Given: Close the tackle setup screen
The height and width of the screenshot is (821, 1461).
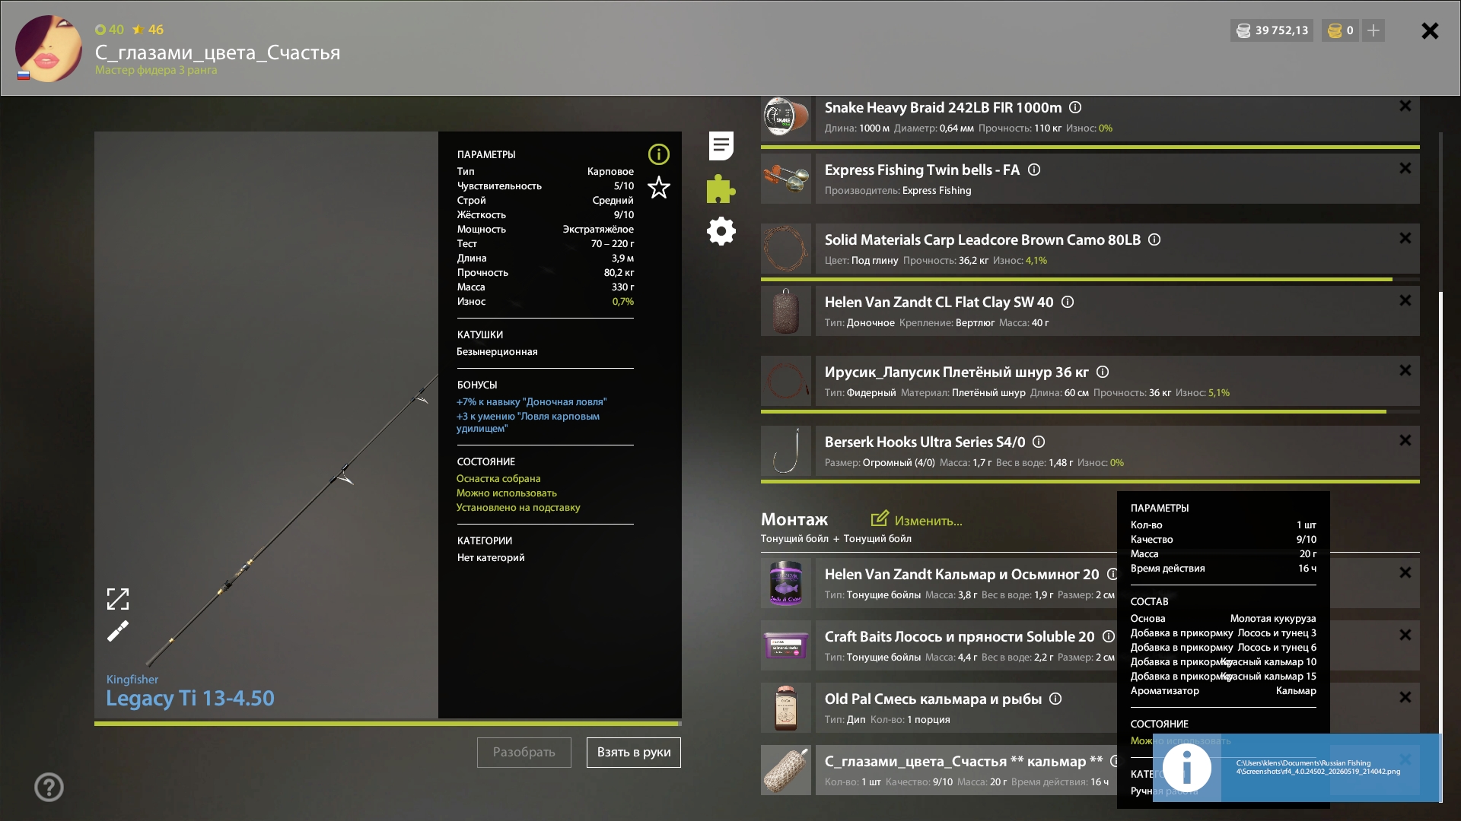Looking at the screenshot, I should tap(1430, 30).
